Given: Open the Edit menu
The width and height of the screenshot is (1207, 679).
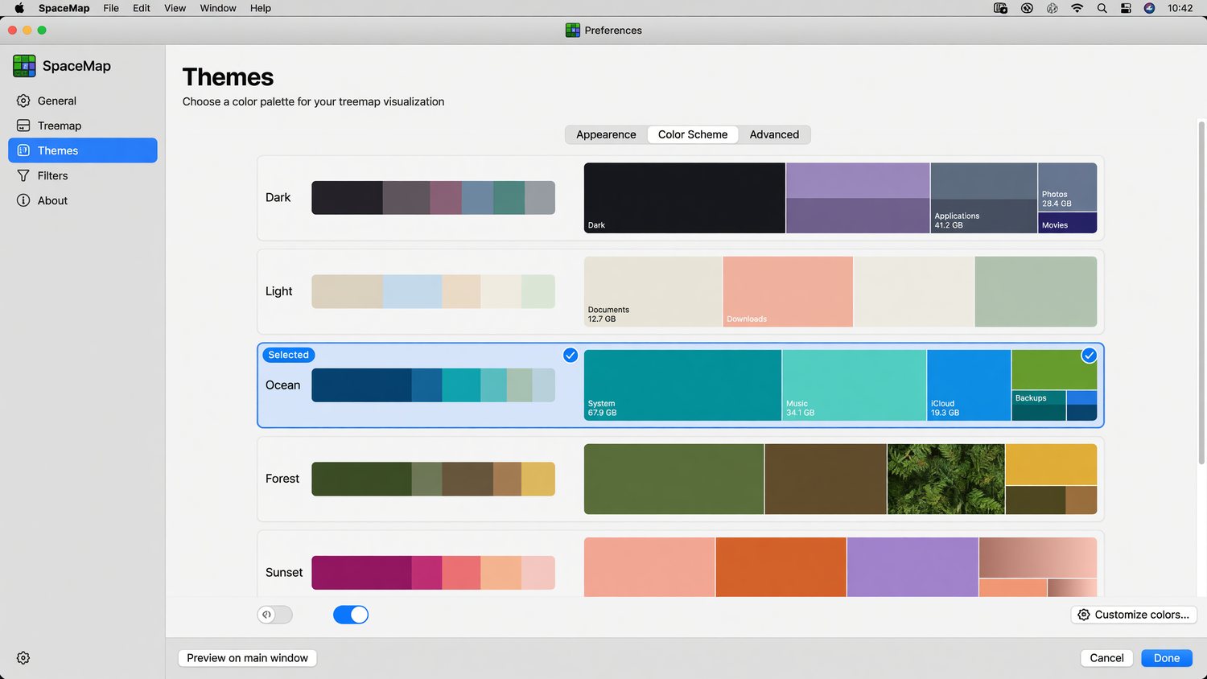Looking at the screenshot, I should point(142,8).
